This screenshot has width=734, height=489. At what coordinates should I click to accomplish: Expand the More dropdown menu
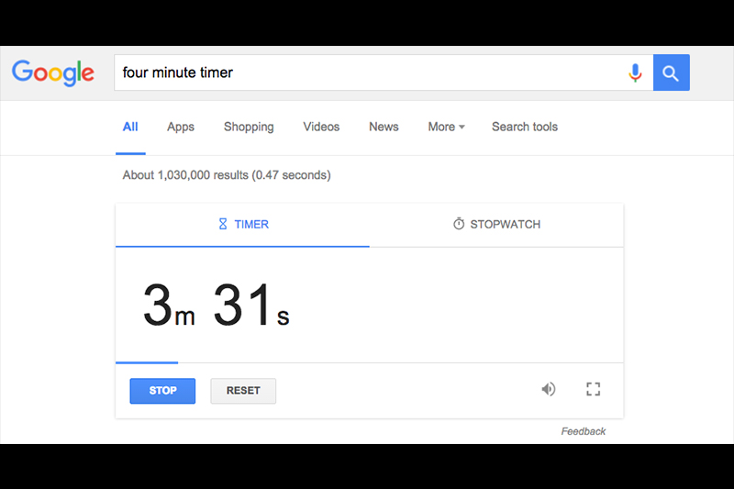click(446, 127)
